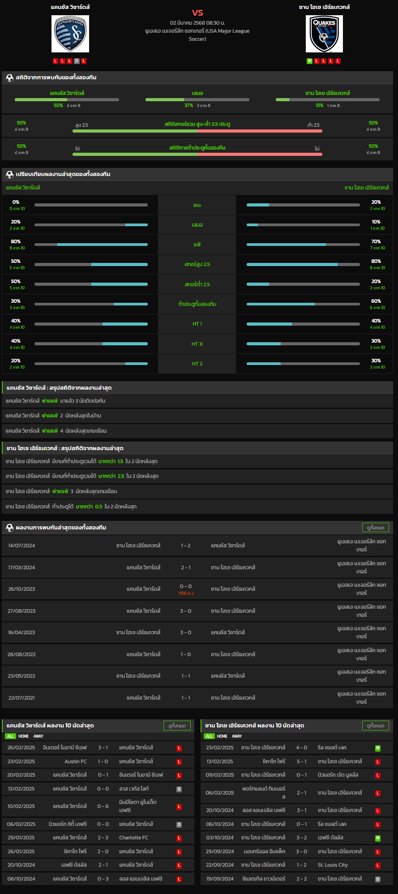Click the L badge on San Jose 06/02/2025 row

click(378, 793)
